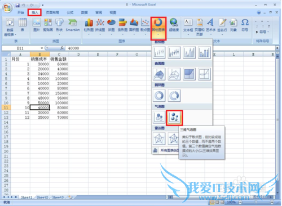Open Excel Help question-mark icon
Viewport: 282px width, 206px height.
[259, 12]
